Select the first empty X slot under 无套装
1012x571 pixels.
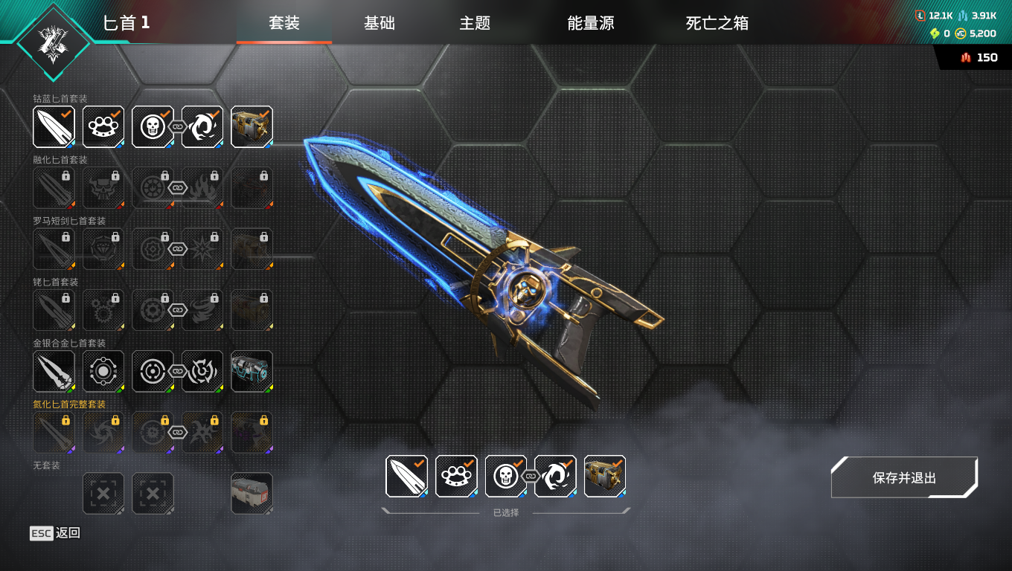103,493
